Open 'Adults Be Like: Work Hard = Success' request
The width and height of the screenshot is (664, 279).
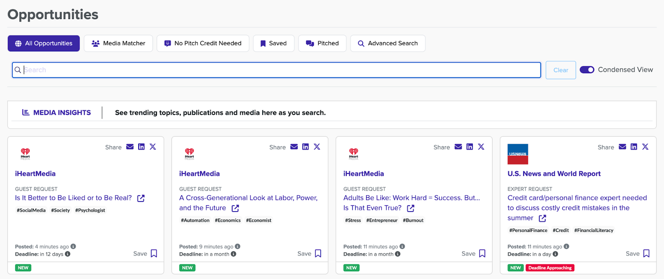point(412,203)
